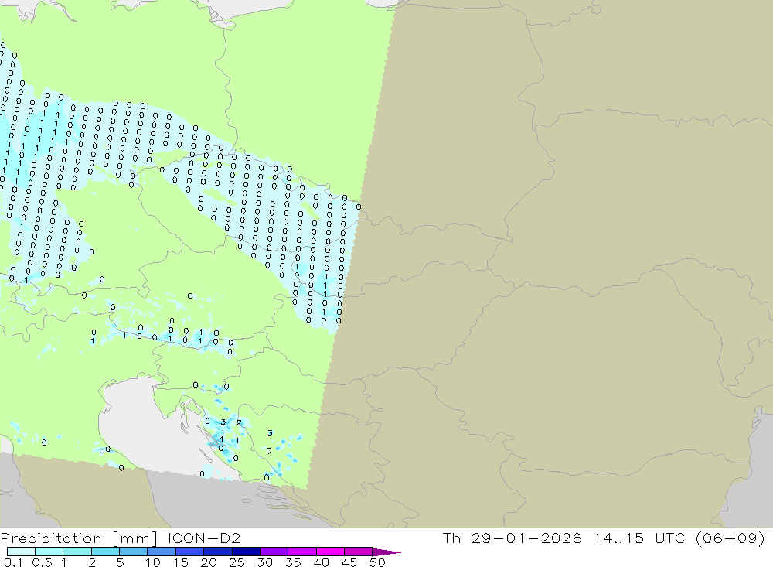The width and height of the screenshot is (773, 567).
Task: Select the 30–35 mm violet legend swatch
Action: point(274,552)
